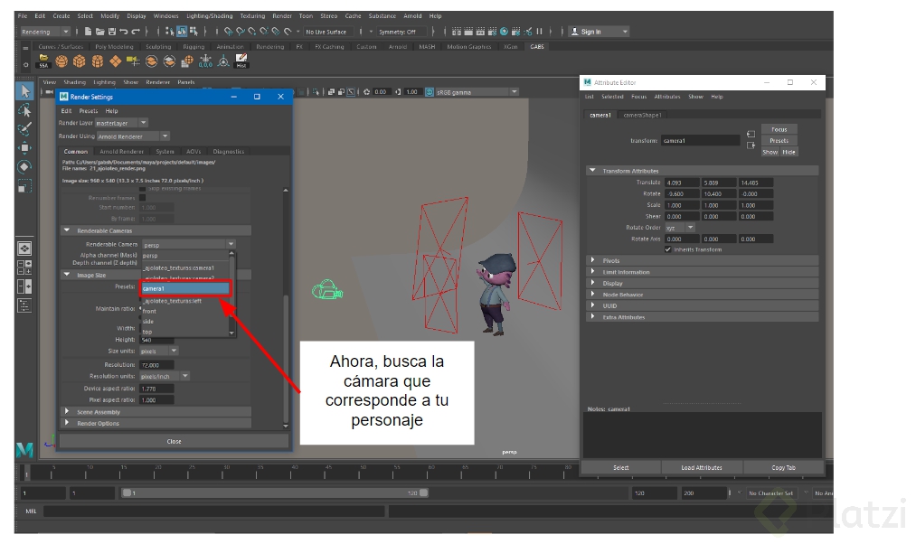This screenshot has width=916, height=544.
Task: Click the orange sphere shelf icon
Action: pyautogui.click(x=61, y=61)
